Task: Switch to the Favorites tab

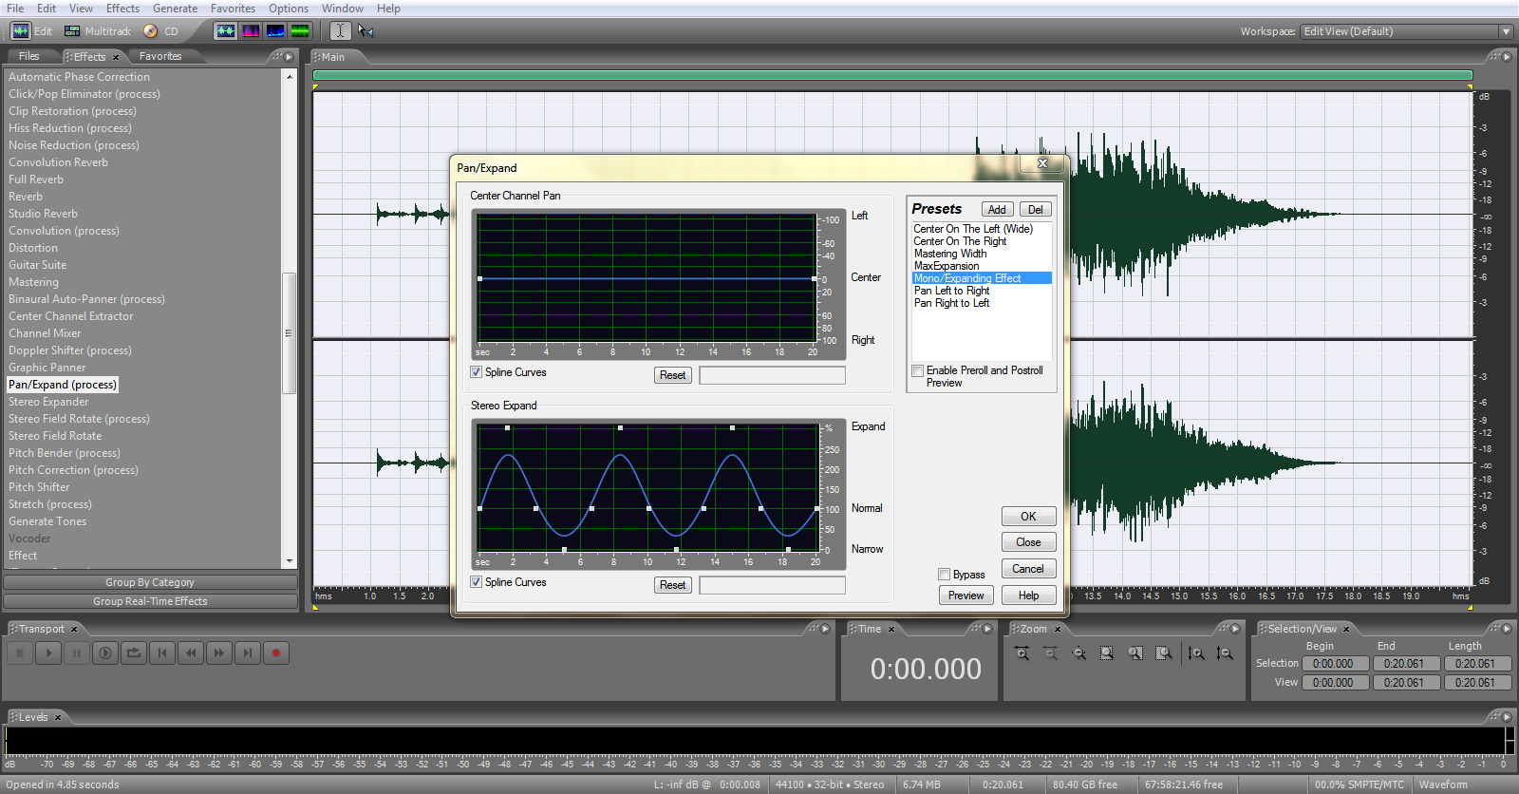Action: (160, 57)
